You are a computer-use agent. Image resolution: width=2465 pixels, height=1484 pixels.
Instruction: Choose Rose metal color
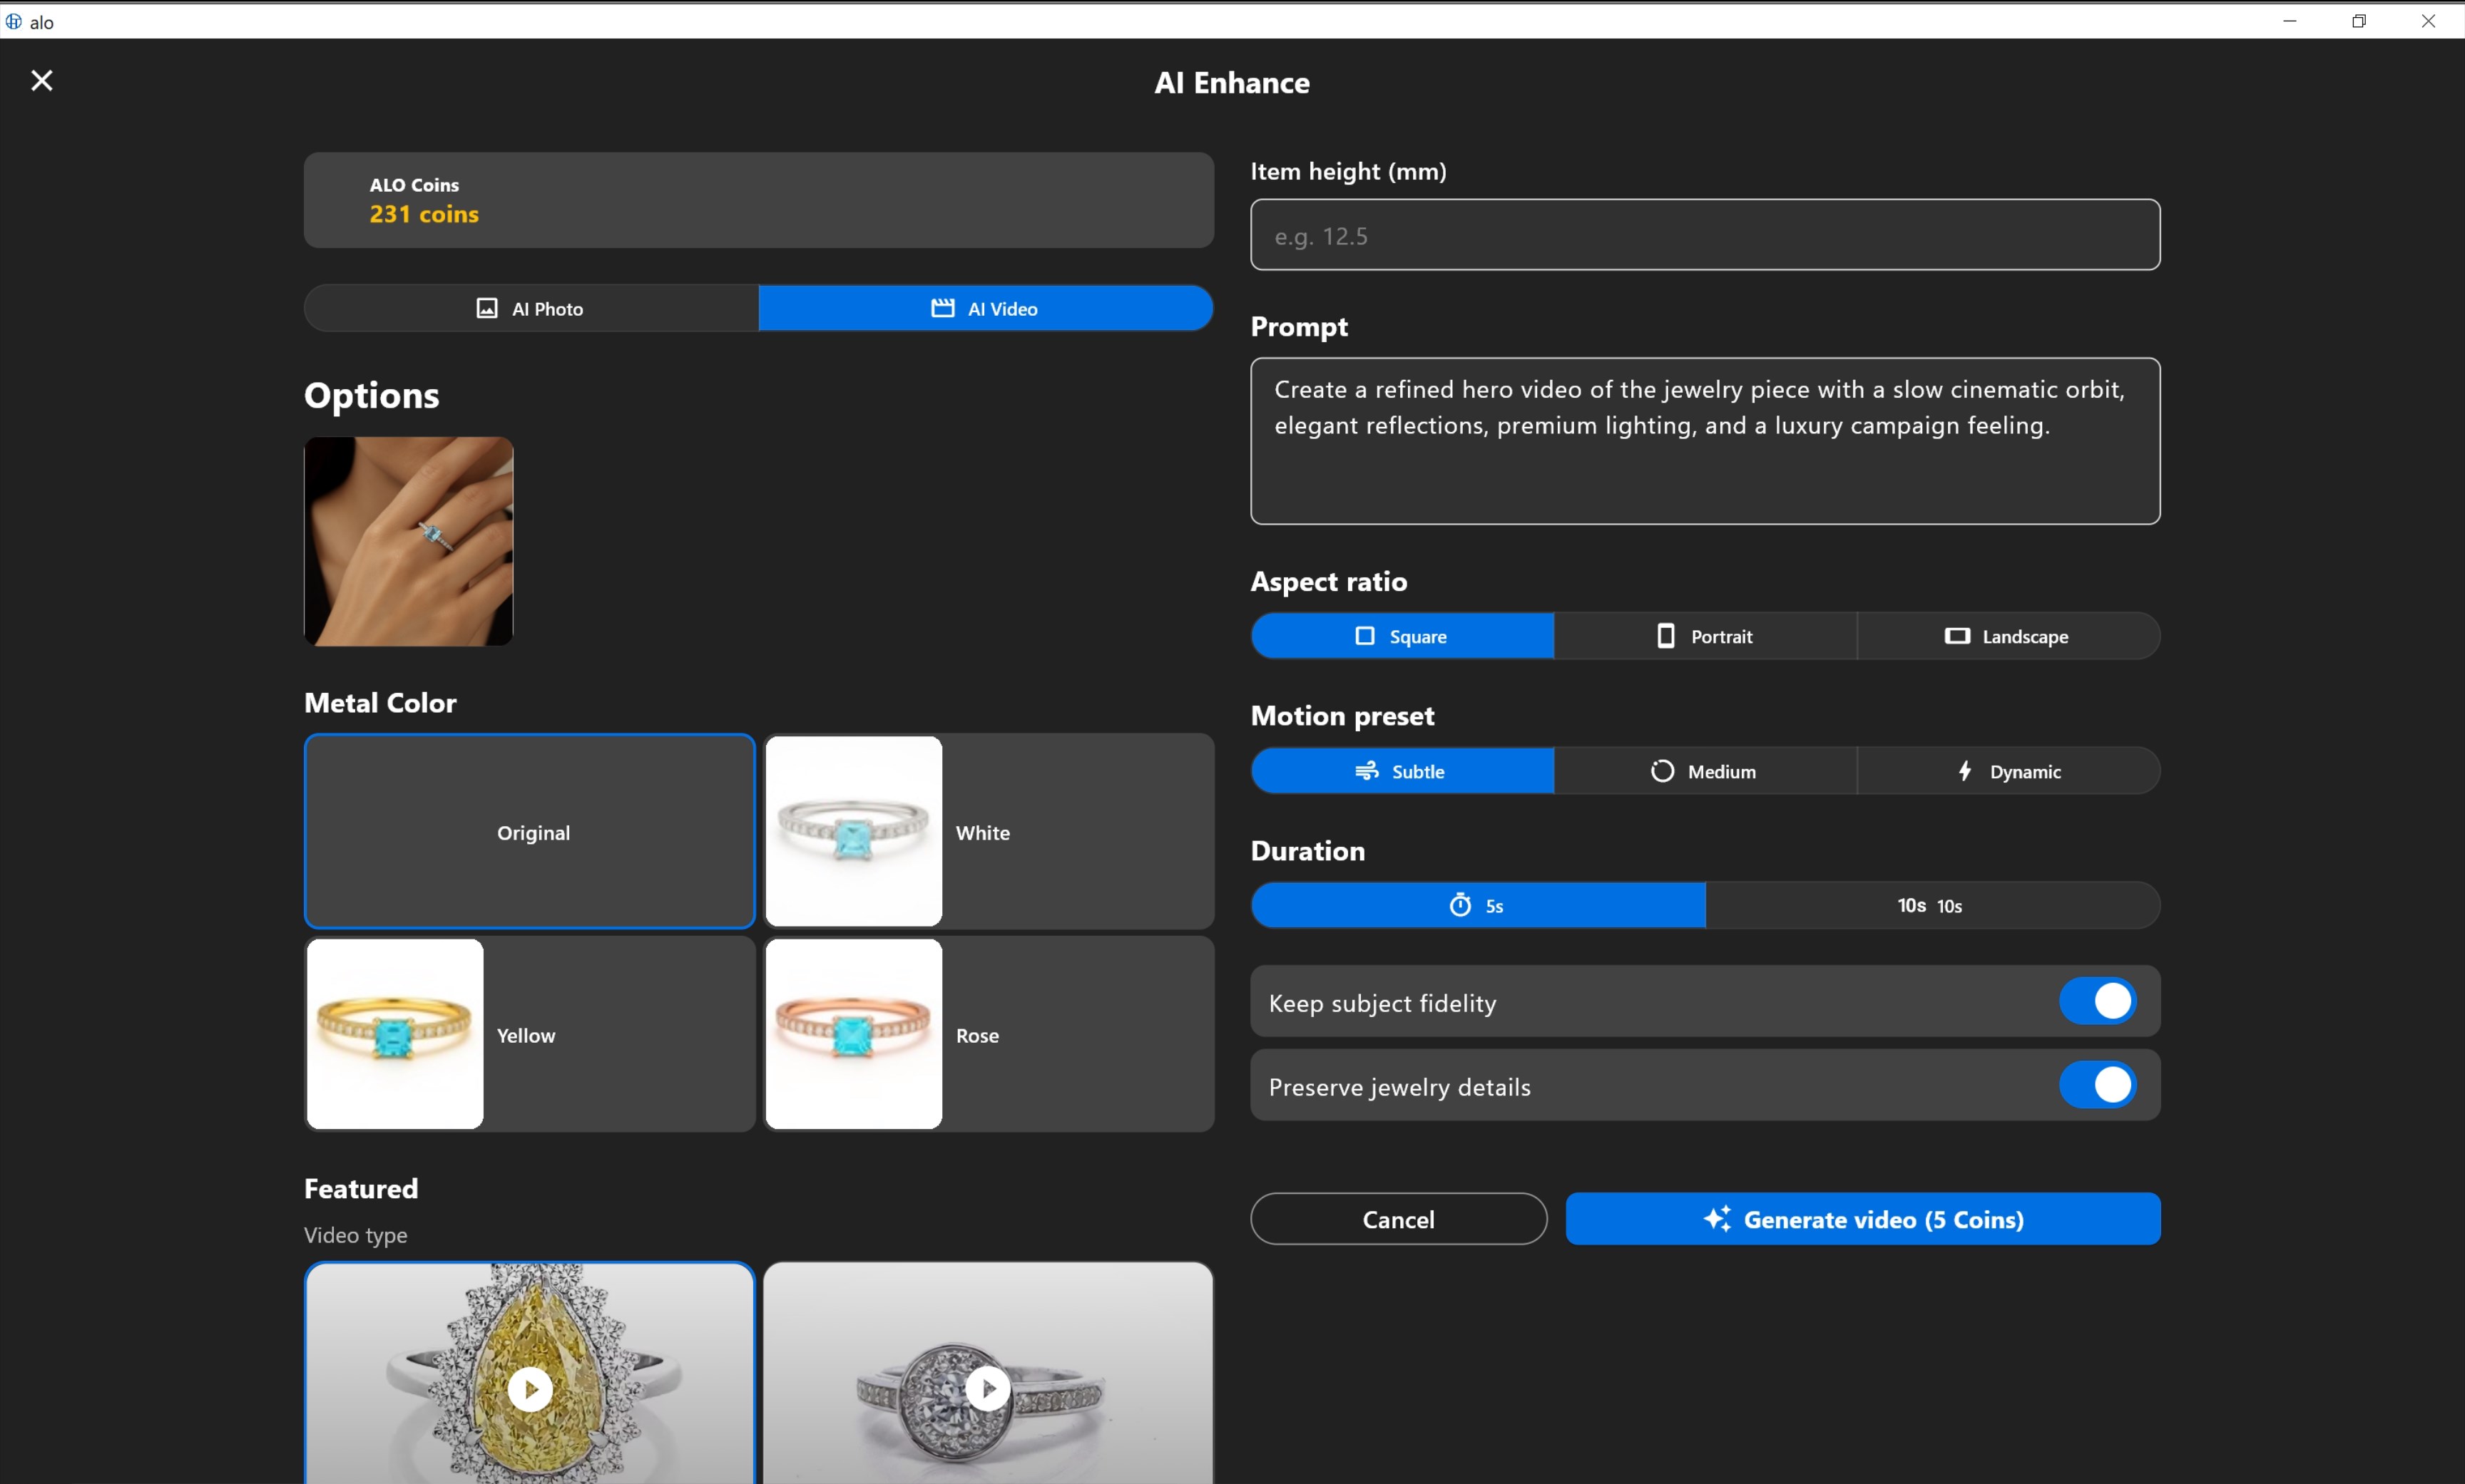989,1035
